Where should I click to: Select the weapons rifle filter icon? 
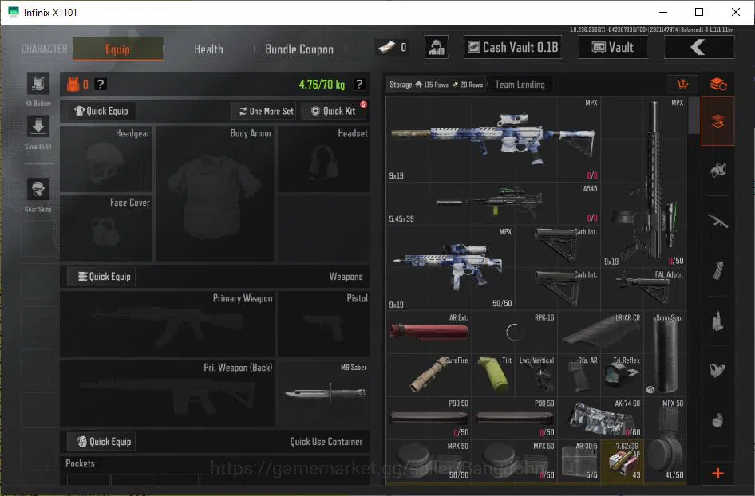(x=718, y=221)
